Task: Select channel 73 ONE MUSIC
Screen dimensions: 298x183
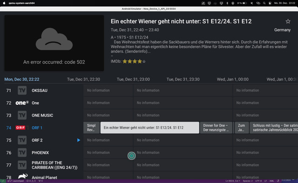Action: [x=42, y=115]
